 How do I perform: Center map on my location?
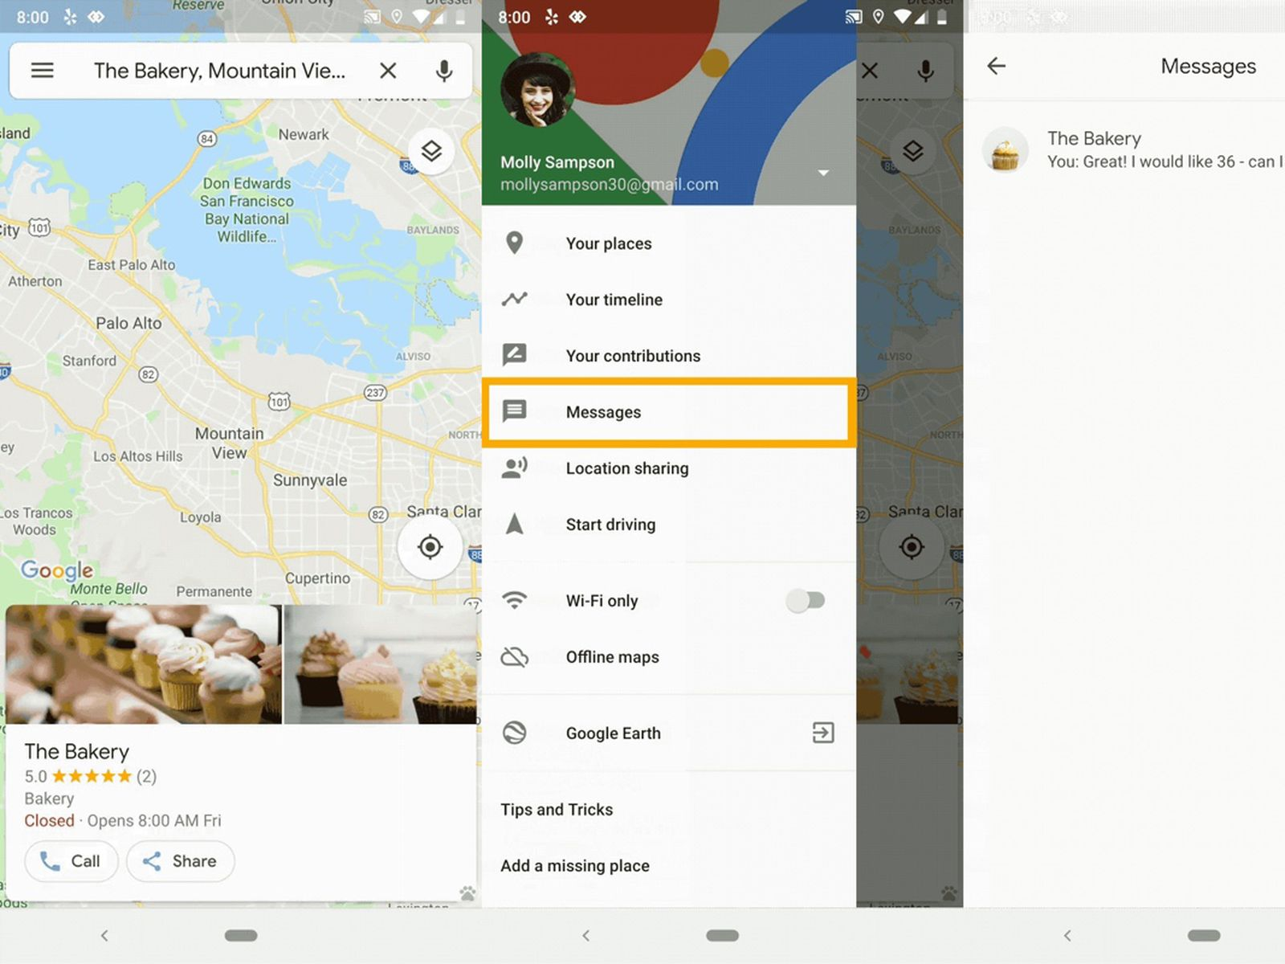(x=430, y=547)
